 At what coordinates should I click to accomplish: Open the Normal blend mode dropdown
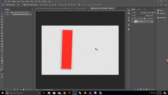(138, 16)
